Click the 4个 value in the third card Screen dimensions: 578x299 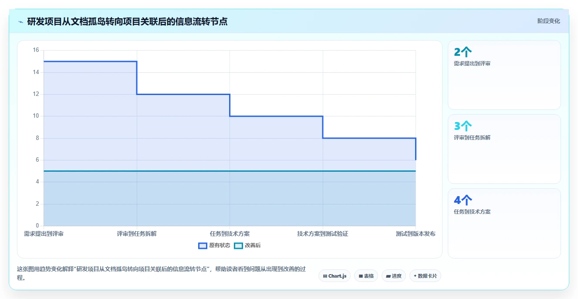[x=463, y=200]
